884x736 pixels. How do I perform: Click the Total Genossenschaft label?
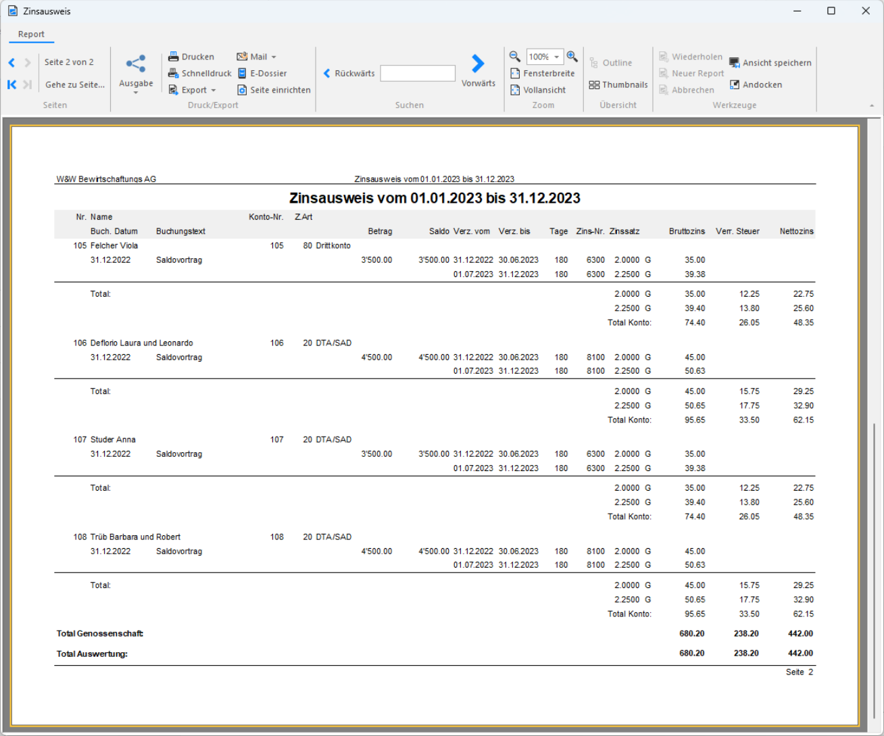[x=100, y=634]
